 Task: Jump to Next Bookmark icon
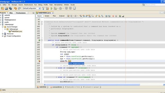tap(99, 16)
